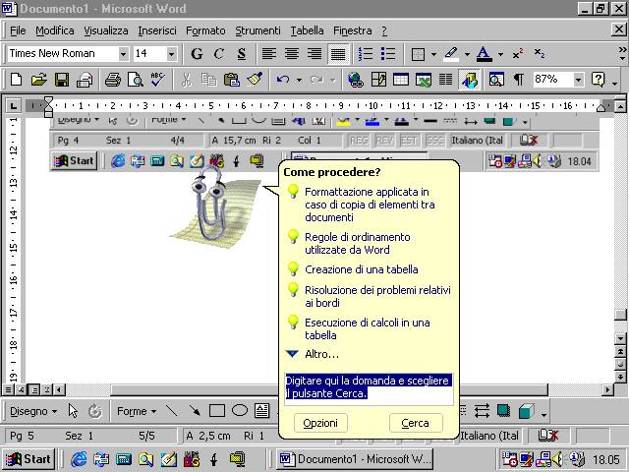Open the Strumenti menu
Image resolution: width=629 pixels, height=472 pixels.
tap(257, 30)
